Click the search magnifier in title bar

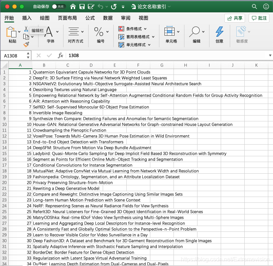pos(254,7)
